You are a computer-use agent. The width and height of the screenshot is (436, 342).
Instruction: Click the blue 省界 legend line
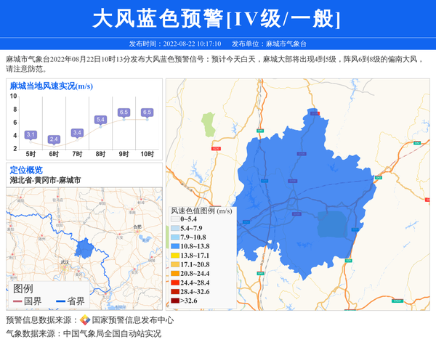[60, 301]
